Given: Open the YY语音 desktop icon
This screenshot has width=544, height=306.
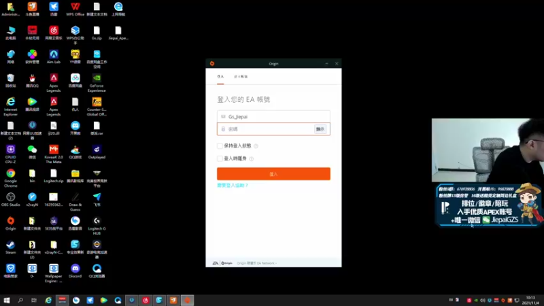Looking at the screenshot, I should pos(75,57).
